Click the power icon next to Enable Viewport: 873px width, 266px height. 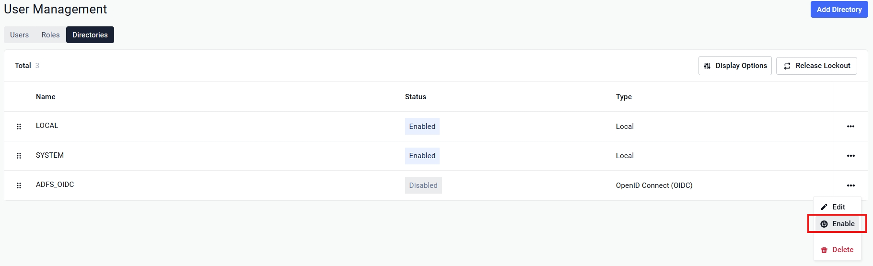click(824, 224)
